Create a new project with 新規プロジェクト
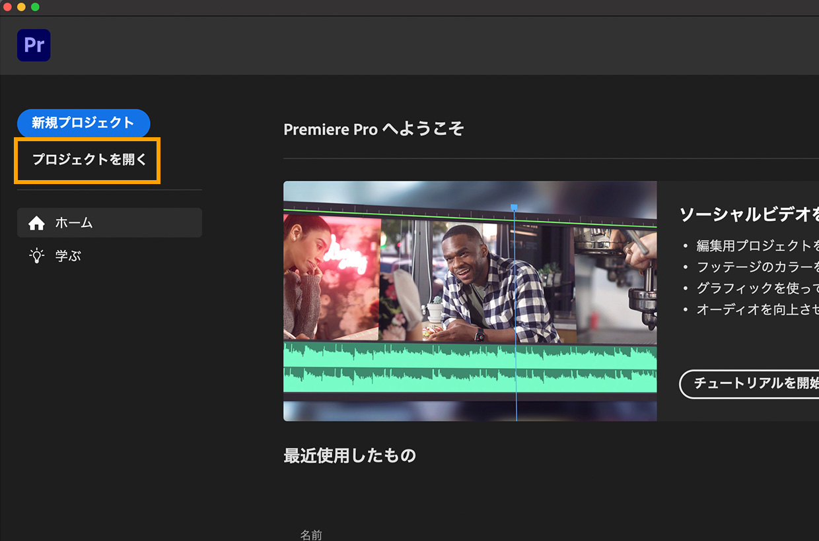 pyautogui.click(x=84, y=123)
